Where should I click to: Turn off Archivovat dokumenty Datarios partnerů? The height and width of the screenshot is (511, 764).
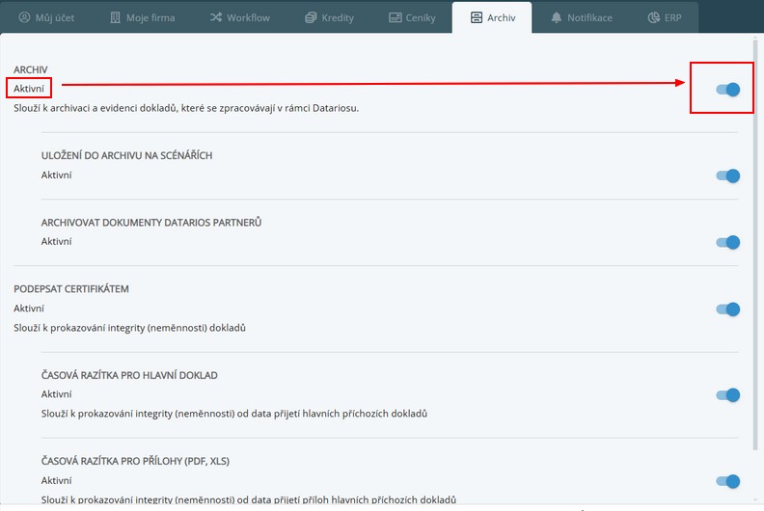tap(727, 242)
